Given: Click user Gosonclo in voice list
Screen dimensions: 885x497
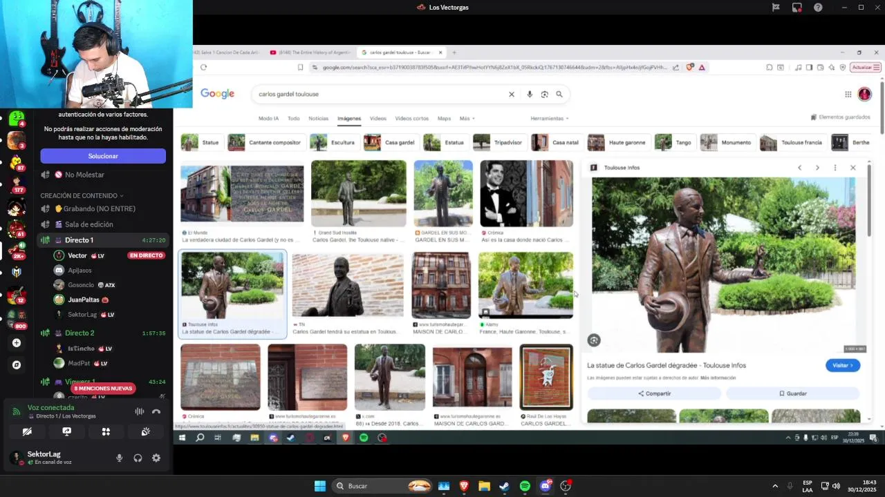Looking at the screenshot, I should pyautogui.click(x=81, y=285).
